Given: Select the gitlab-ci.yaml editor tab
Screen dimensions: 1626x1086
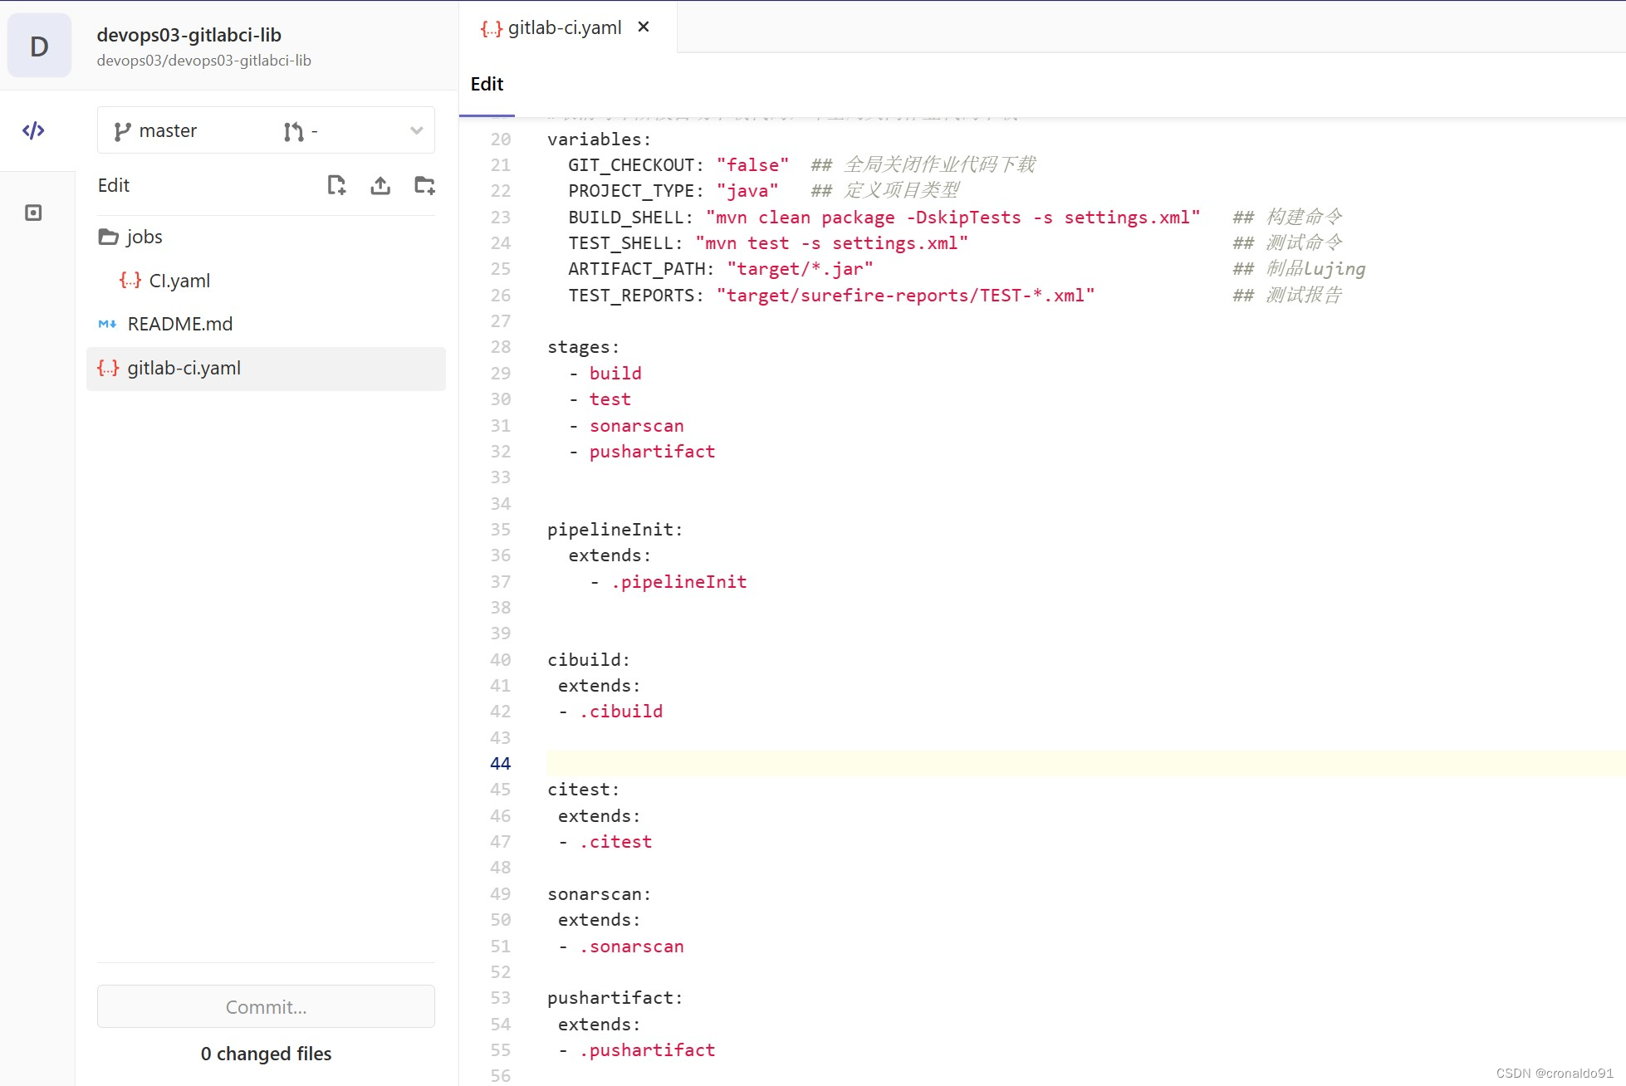Looking at the screenshot, I should coord(566,27).
